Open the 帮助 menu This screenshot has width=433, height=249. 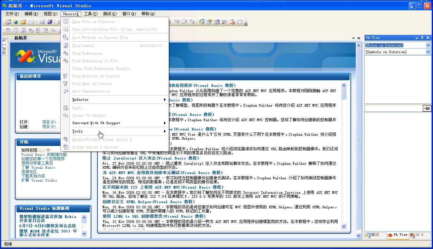click(148, 14)
